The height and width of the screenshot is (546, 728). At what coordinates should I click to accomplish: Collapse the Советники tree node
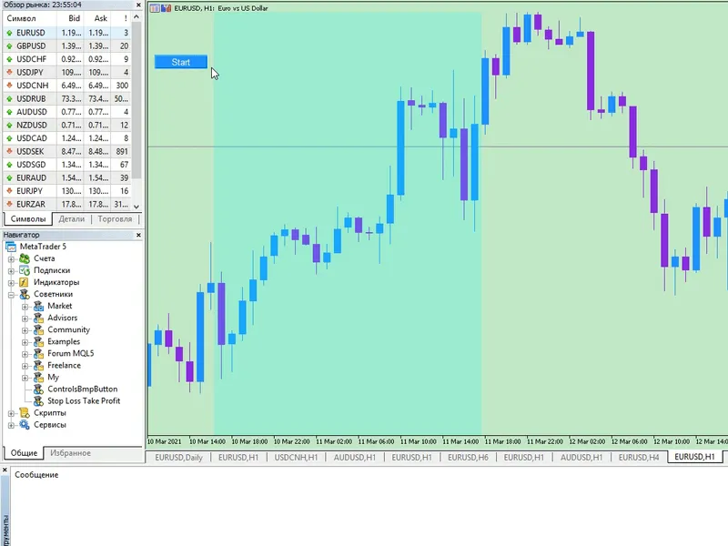click(11, 294)
